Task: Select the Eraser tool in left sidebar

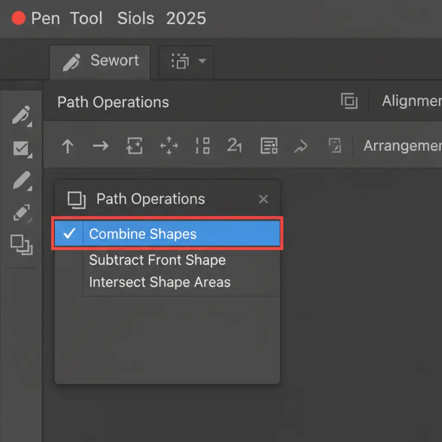Action: tap(21, 213)
